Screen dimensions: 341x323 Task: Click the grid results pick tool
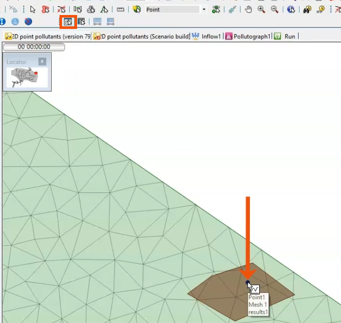pos(81,22)
